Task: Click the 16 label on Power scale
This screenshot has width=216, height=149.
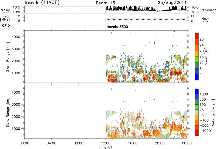Action: (x=201, y=57)
